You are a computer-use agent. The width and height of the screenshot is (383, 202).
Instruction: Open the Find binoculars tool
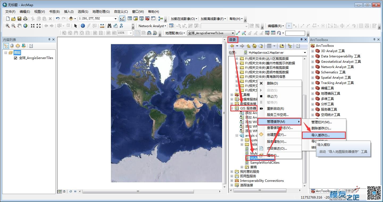pyautogui.click(x=109, y=26)
